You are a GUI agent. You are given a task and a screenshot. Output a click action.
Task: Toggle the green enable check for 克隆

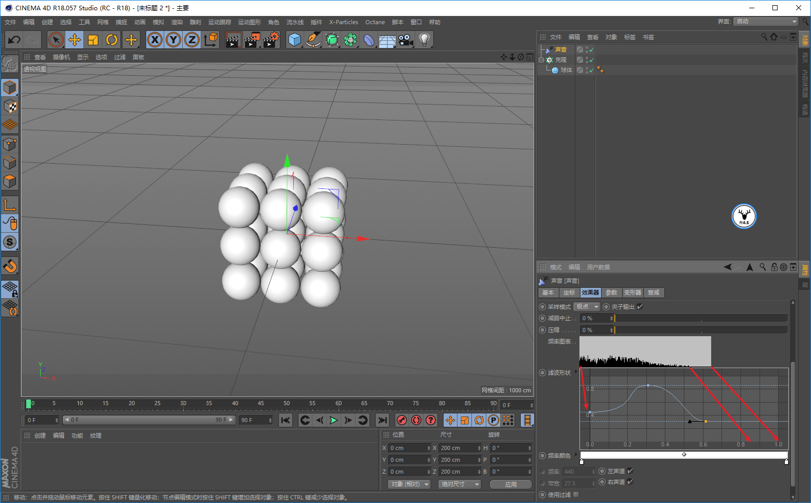tap(592, 60)
